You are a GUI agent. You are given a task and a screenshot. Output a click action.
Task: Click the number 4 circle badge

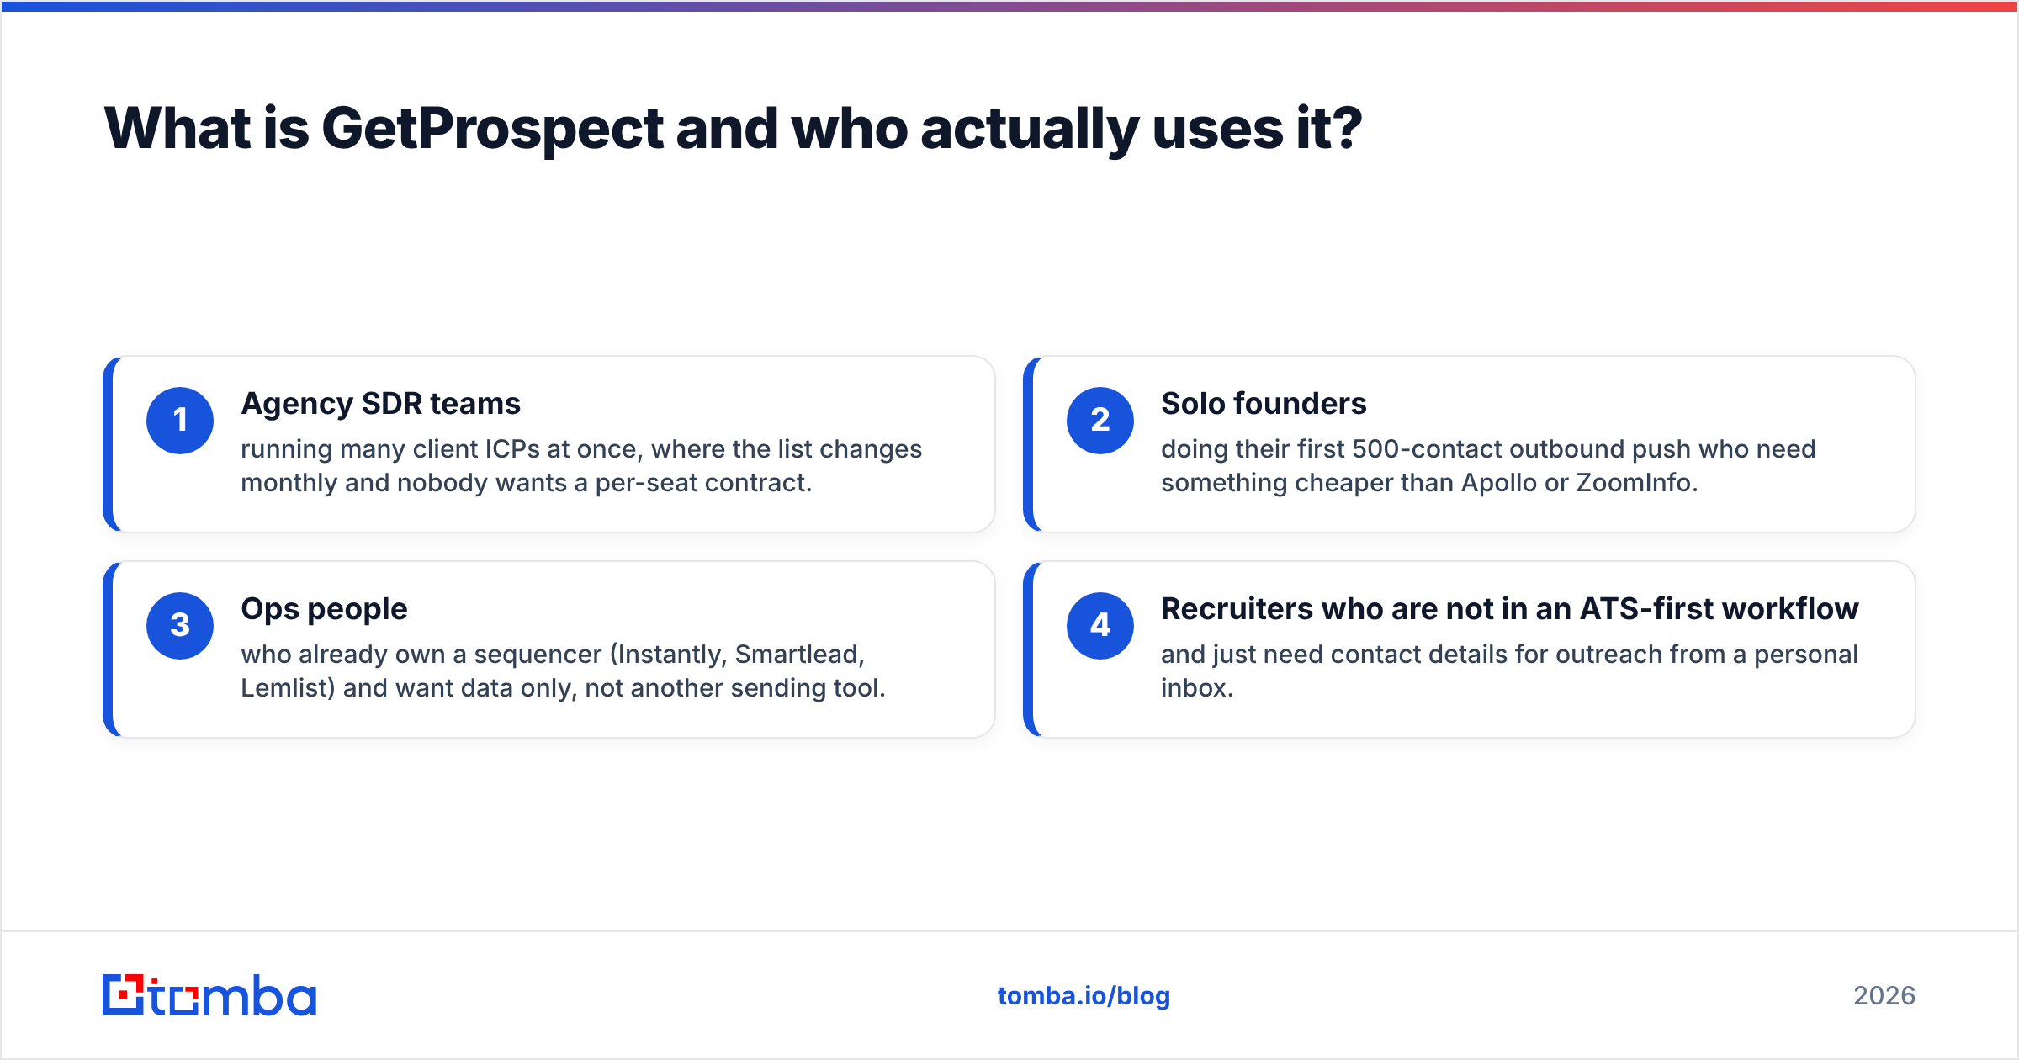pyautogui.click(x=1100, y=626)
